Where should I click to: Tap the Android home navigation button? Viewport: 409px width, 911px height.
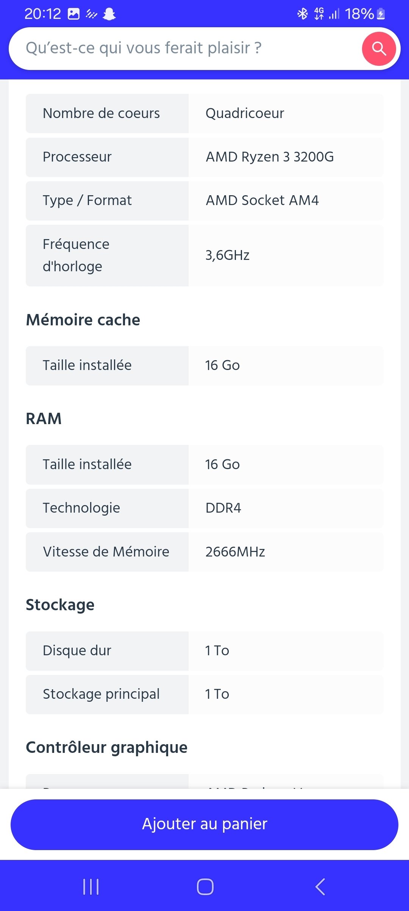[x=205, y=886]
